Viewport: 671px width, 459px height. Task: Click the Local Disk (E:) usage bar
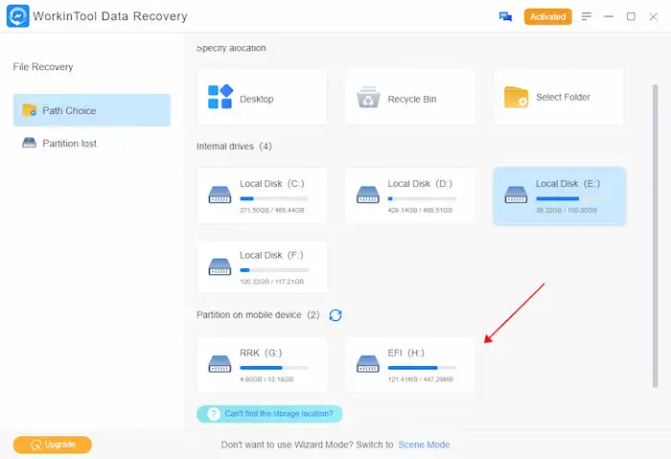[570, 198]
